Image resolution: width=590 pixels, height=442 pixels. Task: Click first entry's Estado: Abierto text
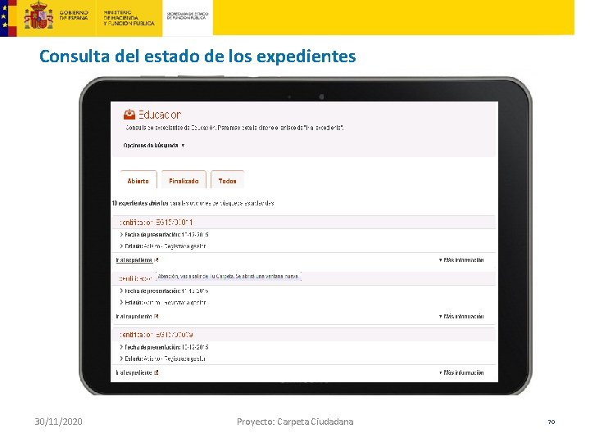[166, 246]
